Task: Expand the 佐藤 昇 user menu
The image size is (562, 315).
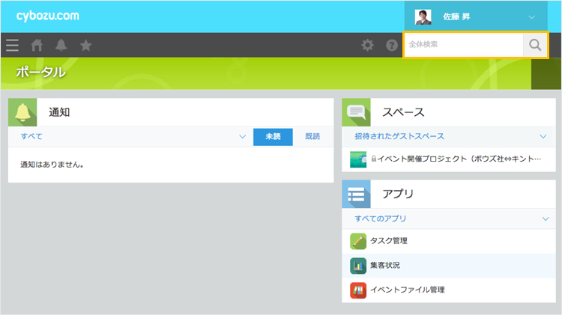Action: point(532,16)
